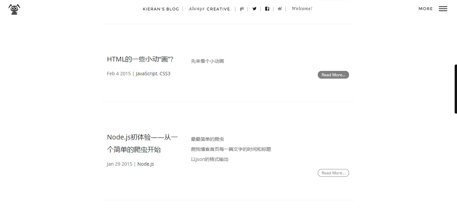This screenshot has height=210, width=457.
Task: Click the MORE menu label
Action: [425, 9]
